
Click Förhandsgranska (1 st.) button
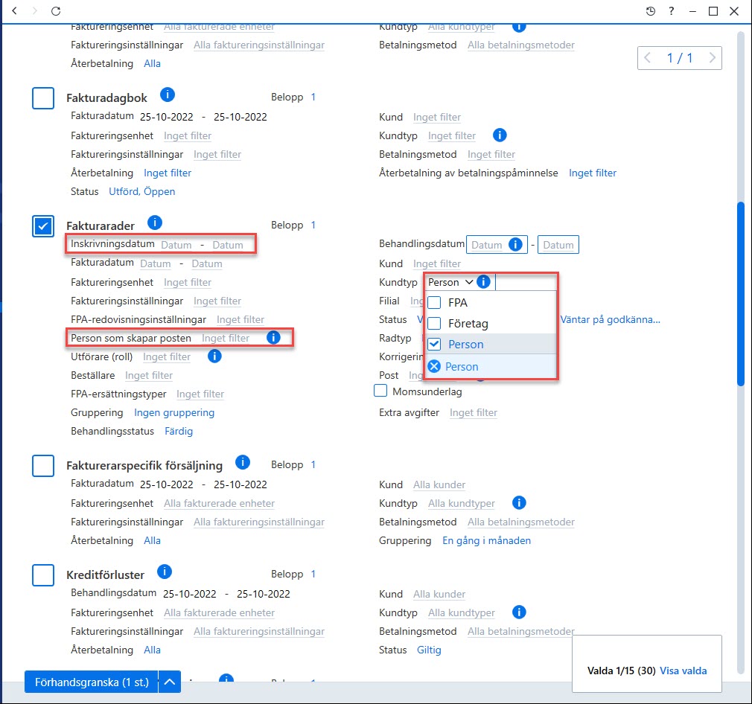click(92, 682)
